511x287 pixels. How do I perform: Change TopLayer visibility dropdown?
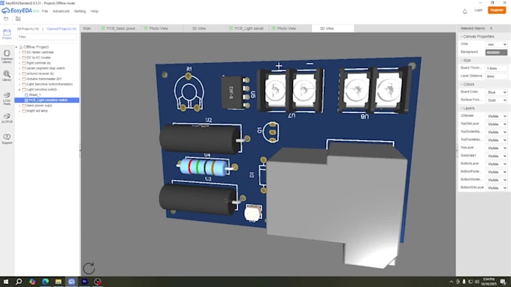point(496,148)
